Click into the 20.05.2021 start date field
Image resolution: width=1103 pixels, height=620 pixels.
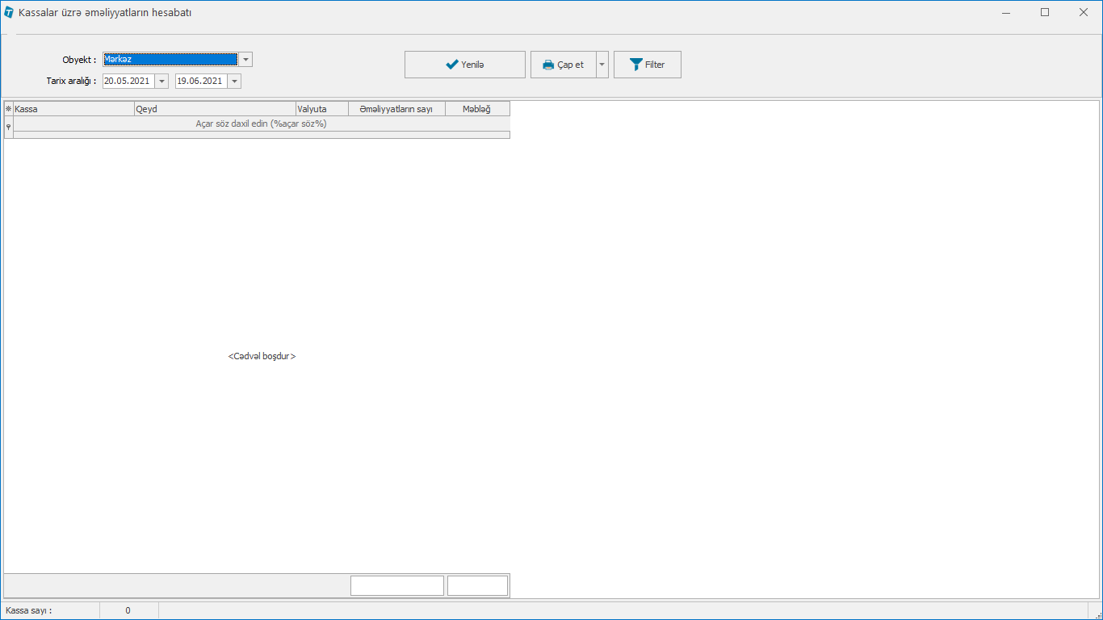(x=127, y=81)
